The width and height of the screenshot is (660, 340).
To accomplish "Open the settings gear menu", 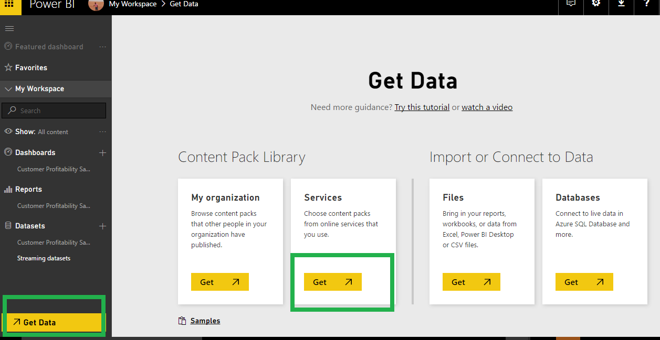I will click(x=596, y=4).
